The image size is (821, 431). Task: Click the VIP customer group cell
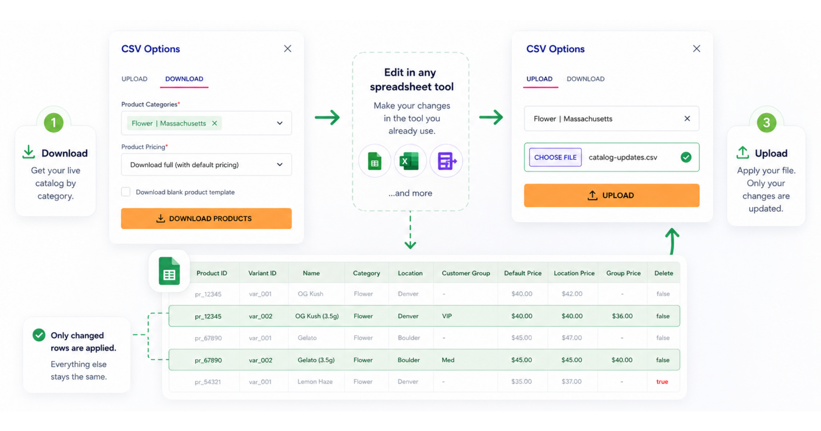pos(447,316)
